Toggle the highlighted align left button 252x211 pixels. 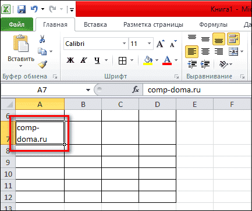click(191, 52)
